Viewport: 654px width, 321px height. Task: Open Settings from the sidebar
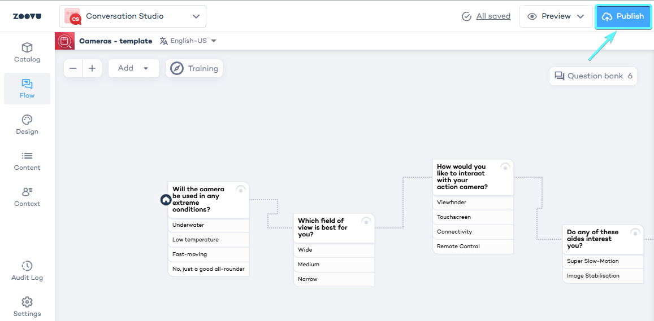27,307
